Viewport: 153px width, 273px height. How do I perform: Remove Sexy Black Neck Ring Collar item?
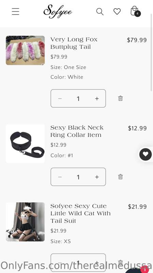[121, 177]
